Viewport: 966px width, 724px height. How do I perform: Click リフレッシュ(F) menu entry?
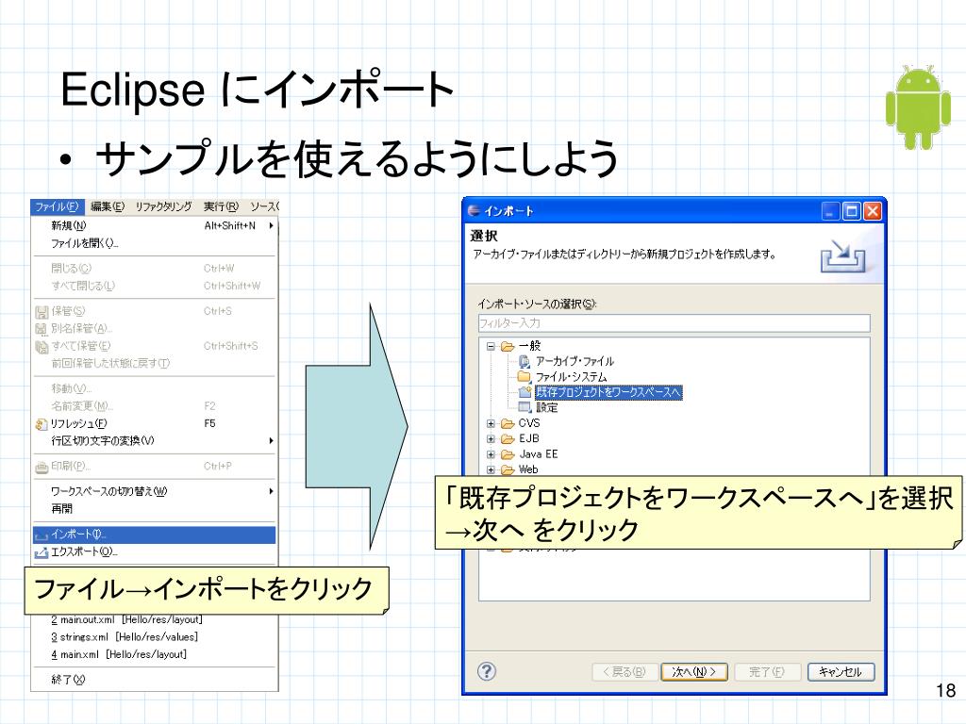pyautogui.click(x=154, y=423)
